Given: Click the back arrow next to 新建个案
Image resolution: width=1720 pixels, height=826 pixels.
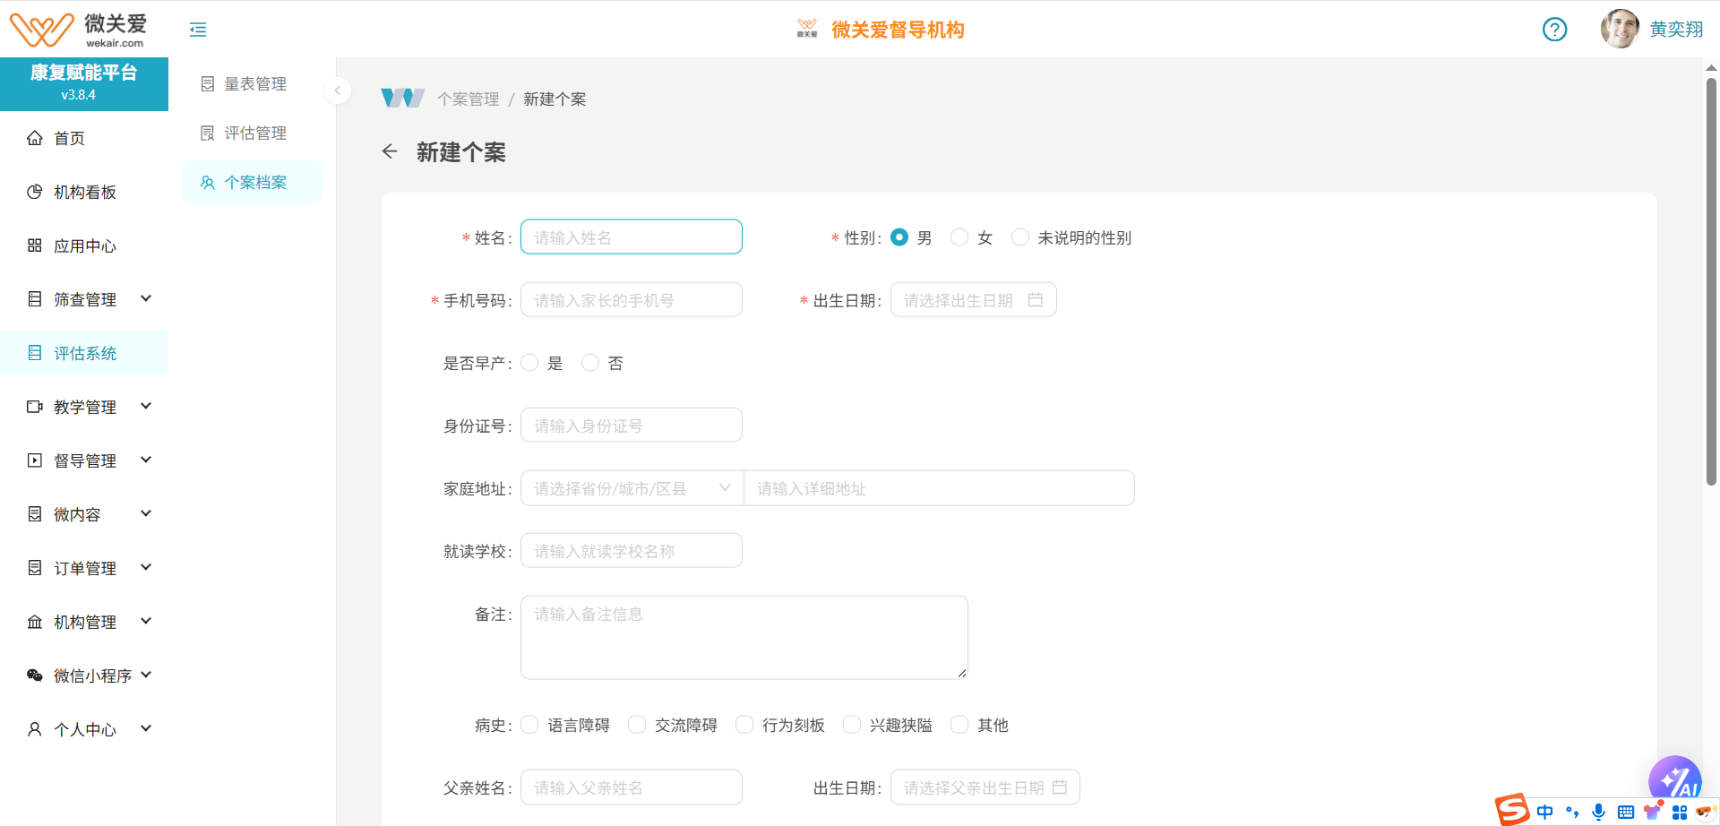Looking at the screenshot, I should click(390, 151).
